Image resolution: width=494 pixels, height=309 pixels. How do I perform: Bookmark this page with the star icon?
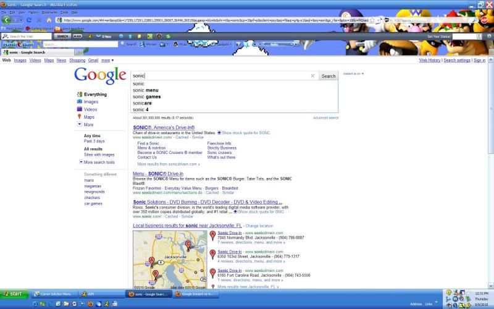(x=372, y=20)
